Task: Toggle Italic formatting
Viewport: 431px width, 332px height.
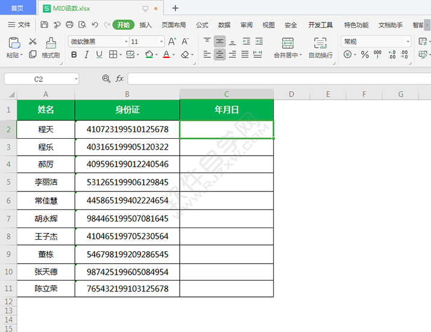Action: tap(86, 55)
